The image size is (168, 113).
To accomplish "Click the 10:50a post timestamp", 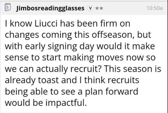I will pyautogui.click(x=154, y=8).
